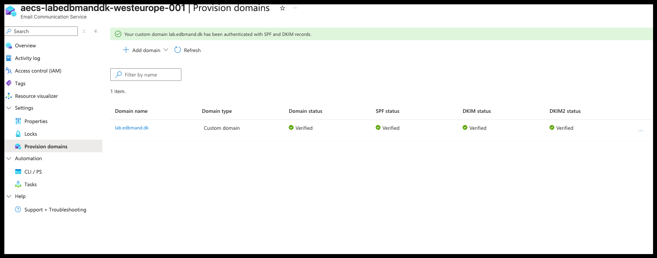657x258 pixels.
Task: Collapse the Help section chevron
Action: tap(9, 196)
